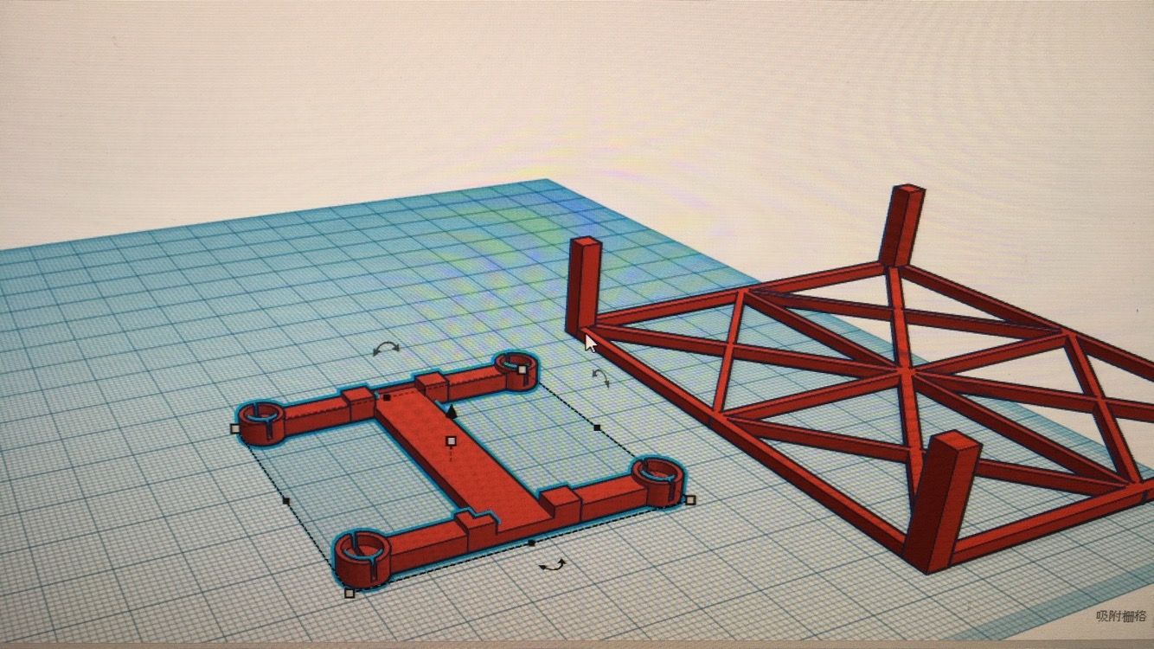Click the black midpoint handle on the selection's rear edge
The image size is (1154, 649).
click(388, 397)
